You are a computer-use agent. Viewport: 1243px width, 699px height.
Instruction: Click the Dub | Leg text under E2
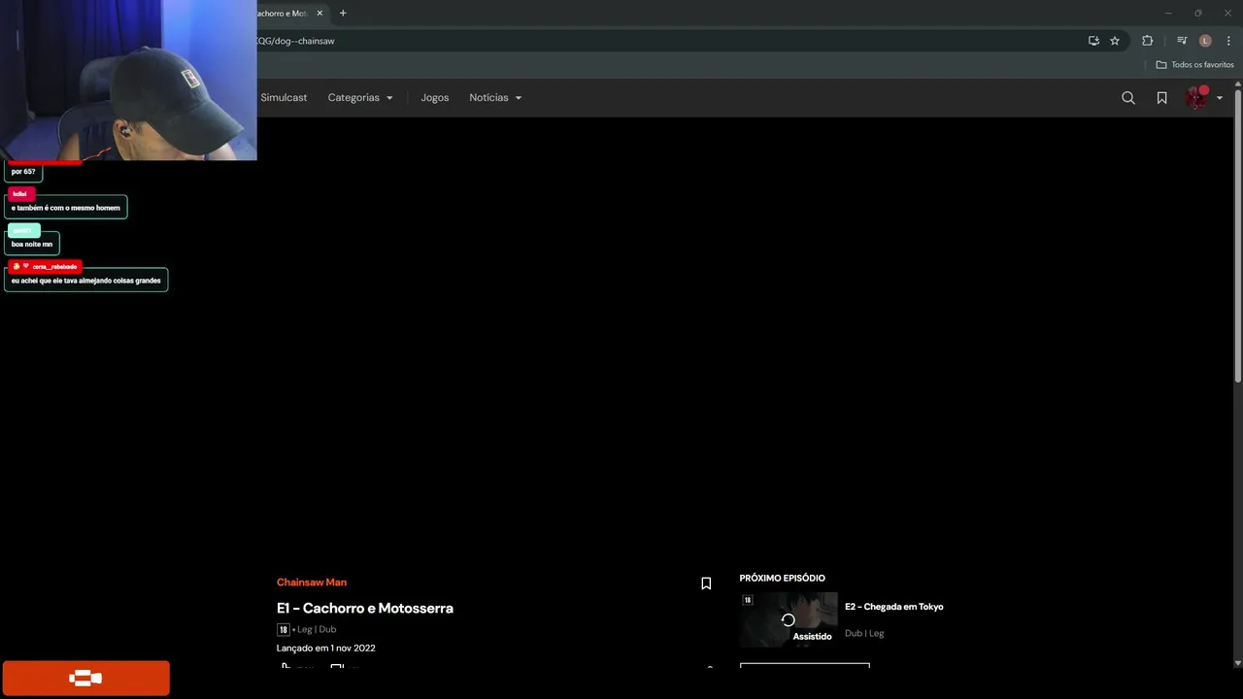pyautogui.click(x=864, y=634)
